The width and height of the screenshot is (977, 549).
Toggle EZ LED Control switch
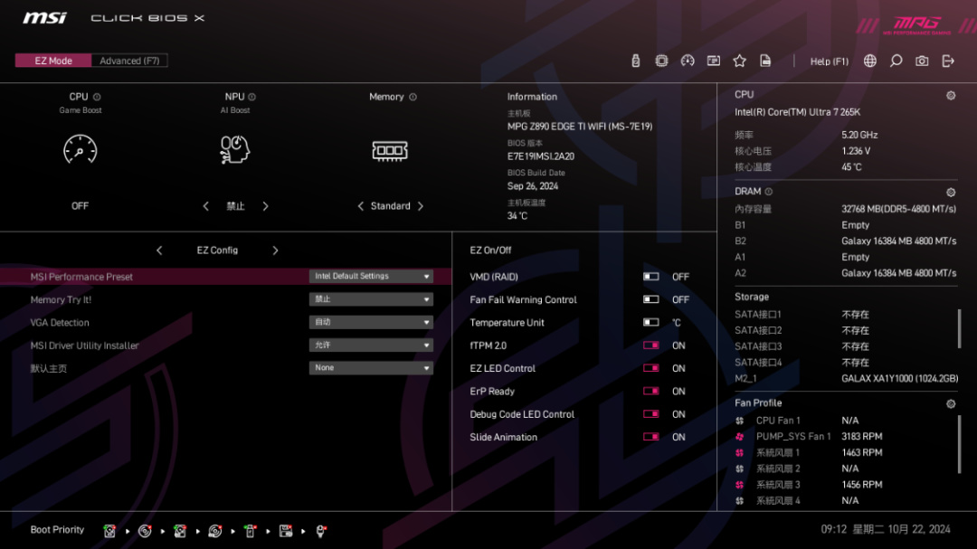(651, 368)
